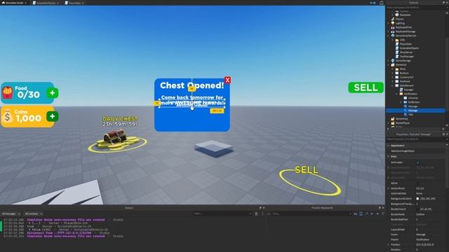Open the AutomaticSize None dropdown
Screen dimensions: 449x252
(430, 193)
